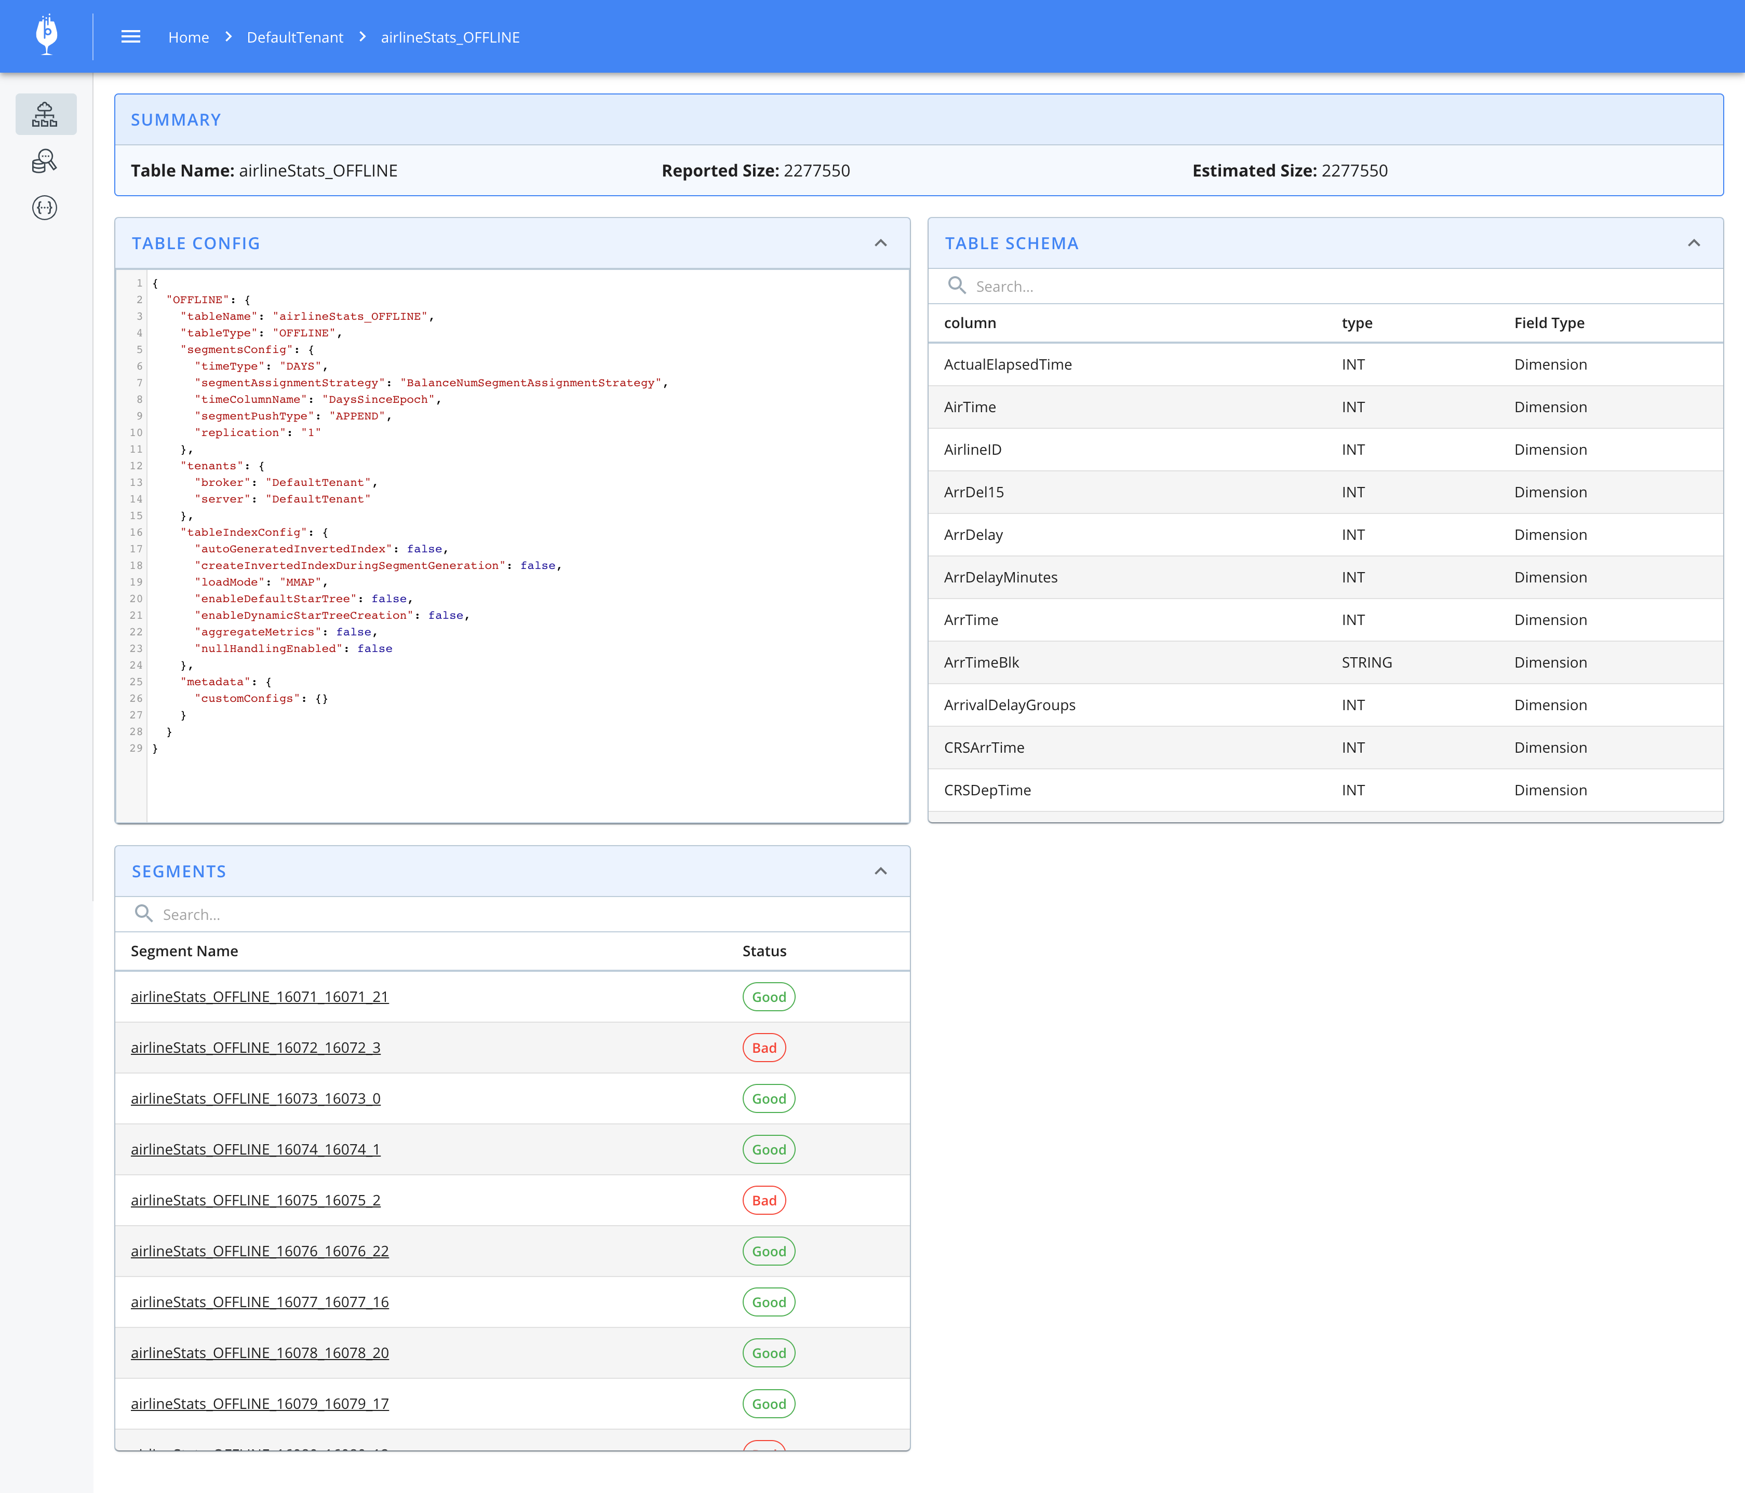1745x1493 pixels.
Task: Select the ArrivalDelayGroups schema row
Action: pyautogui.click(x=1325, y=705)
